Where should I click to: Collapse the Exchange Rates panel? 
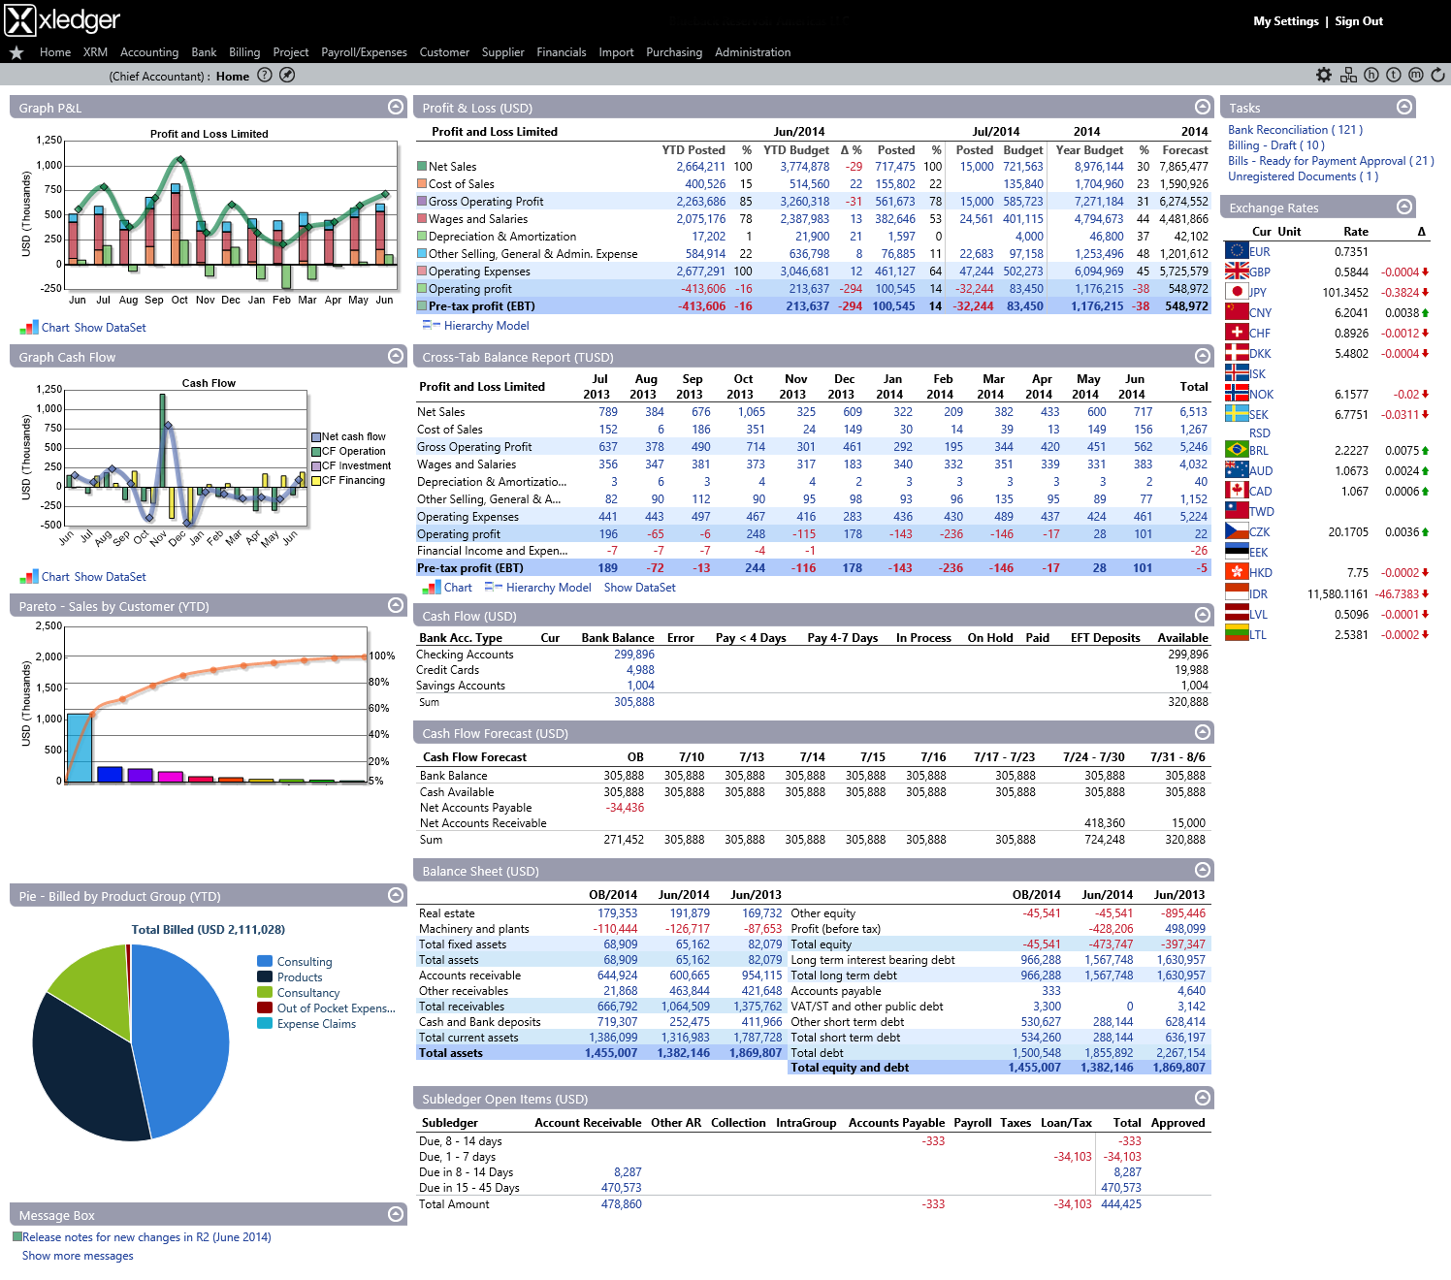click(1403, 207)
